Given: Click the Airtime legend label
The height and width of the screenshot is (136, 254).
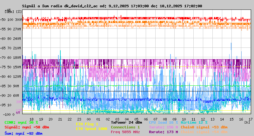Looking at the screenshot, I should point(194,122).
